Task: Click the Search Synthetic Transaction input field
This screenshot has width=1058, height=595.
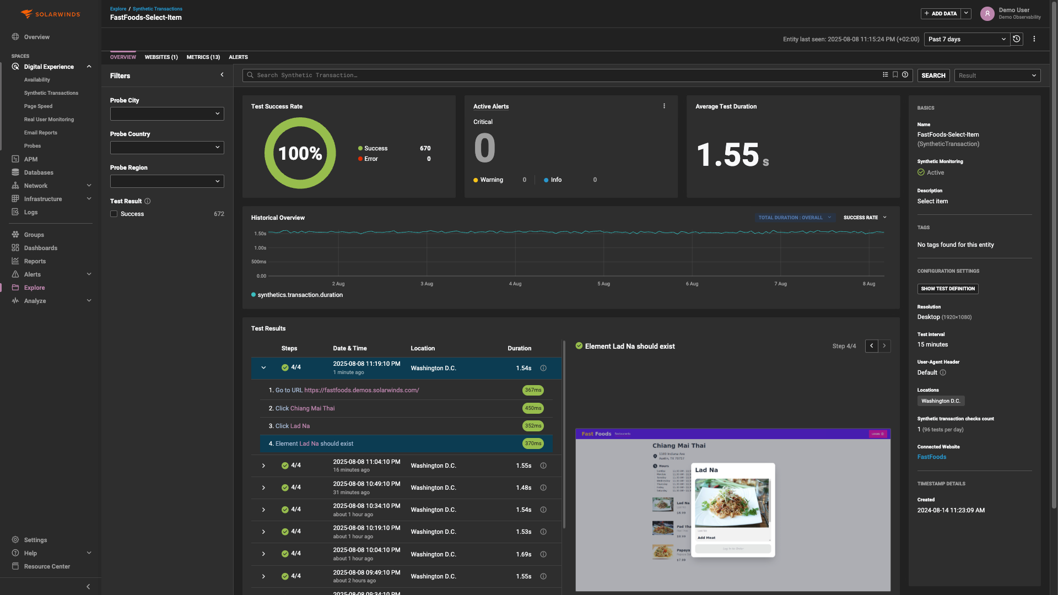Action: pos(562,75)
